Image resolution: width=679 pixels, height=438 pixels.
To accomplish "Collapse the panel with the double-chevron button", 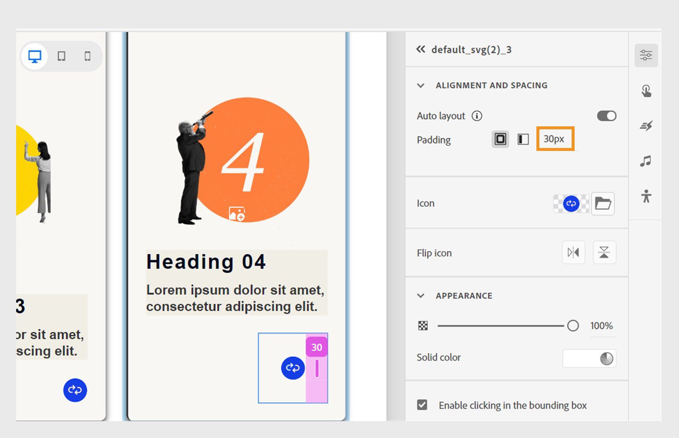I will (420, 49).
